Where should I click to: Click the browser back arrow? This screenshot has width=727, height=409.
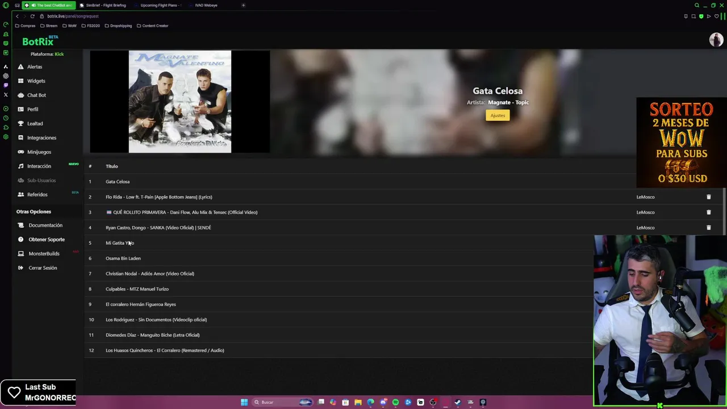(17, 16)
